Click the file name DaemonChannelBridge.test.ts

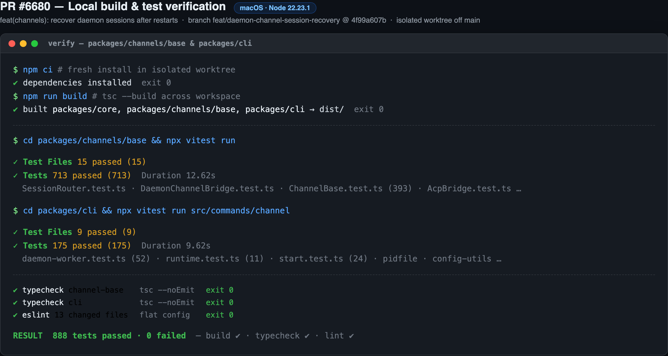[207, 188]
